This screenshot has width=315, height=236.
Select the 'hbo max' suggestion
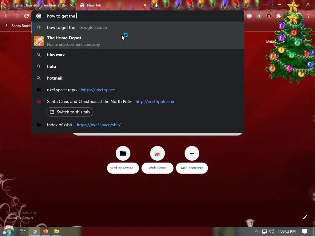pos(138,55)
